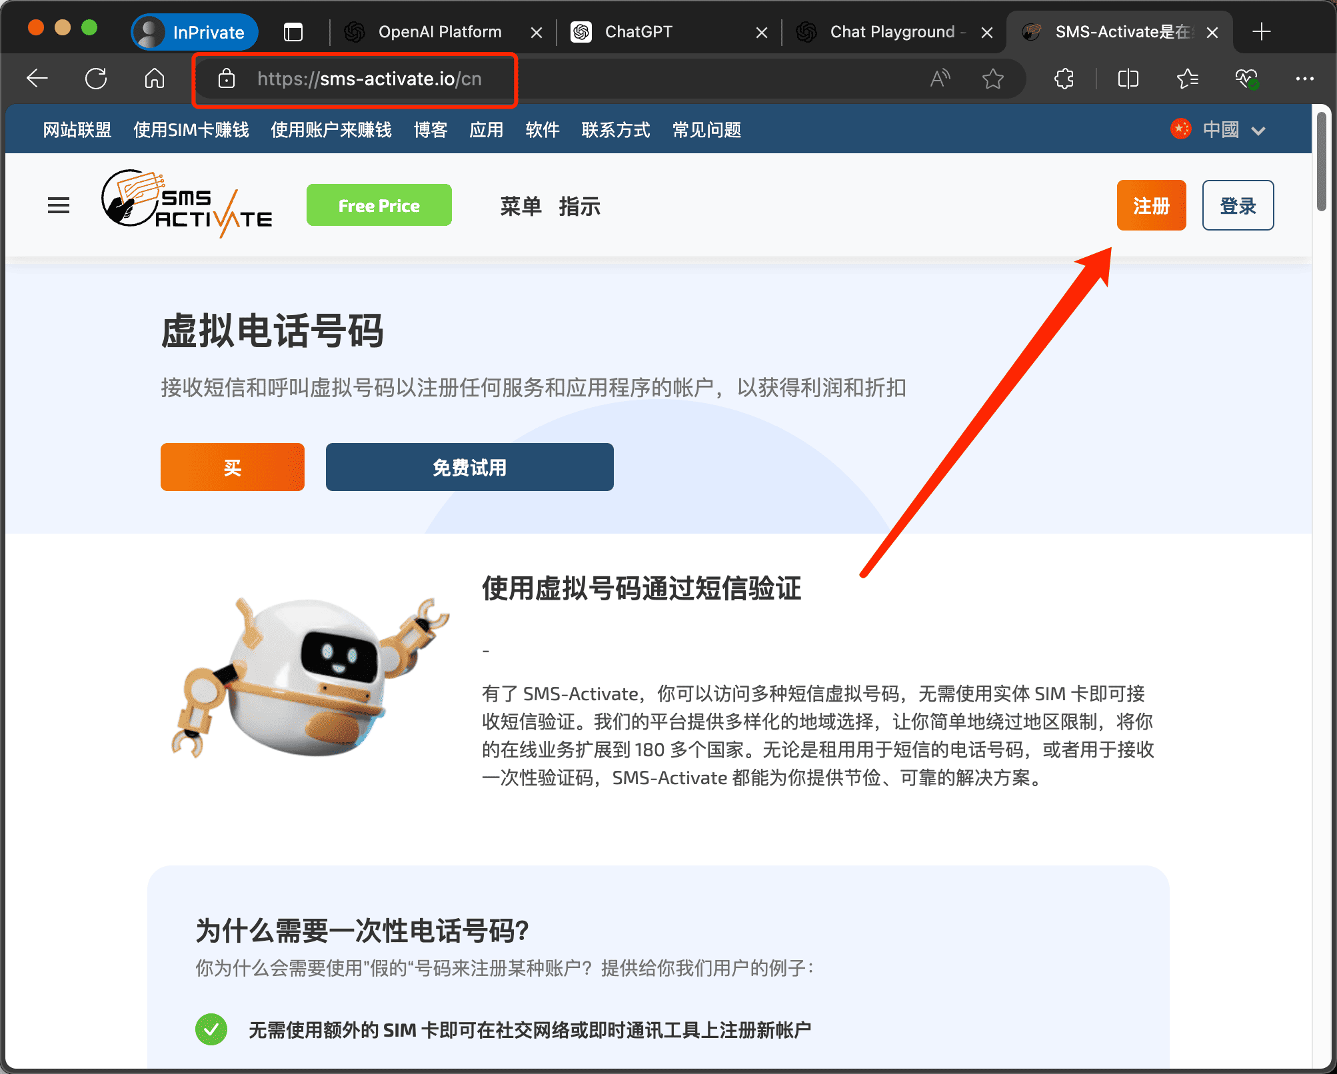This screenshot has width=1337, height=1074.
Task: Open browser settings and more menu
Action: [x=1304, y=79]
